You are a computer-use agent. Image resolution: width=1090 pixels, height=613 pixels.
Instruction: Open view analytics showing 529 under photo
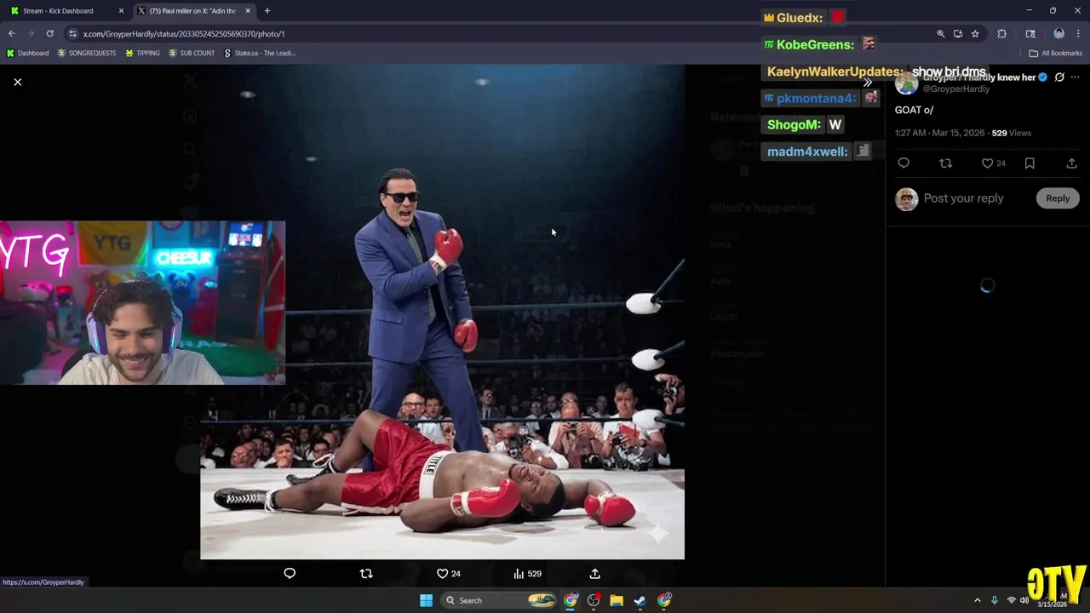[x=527, y=574]
